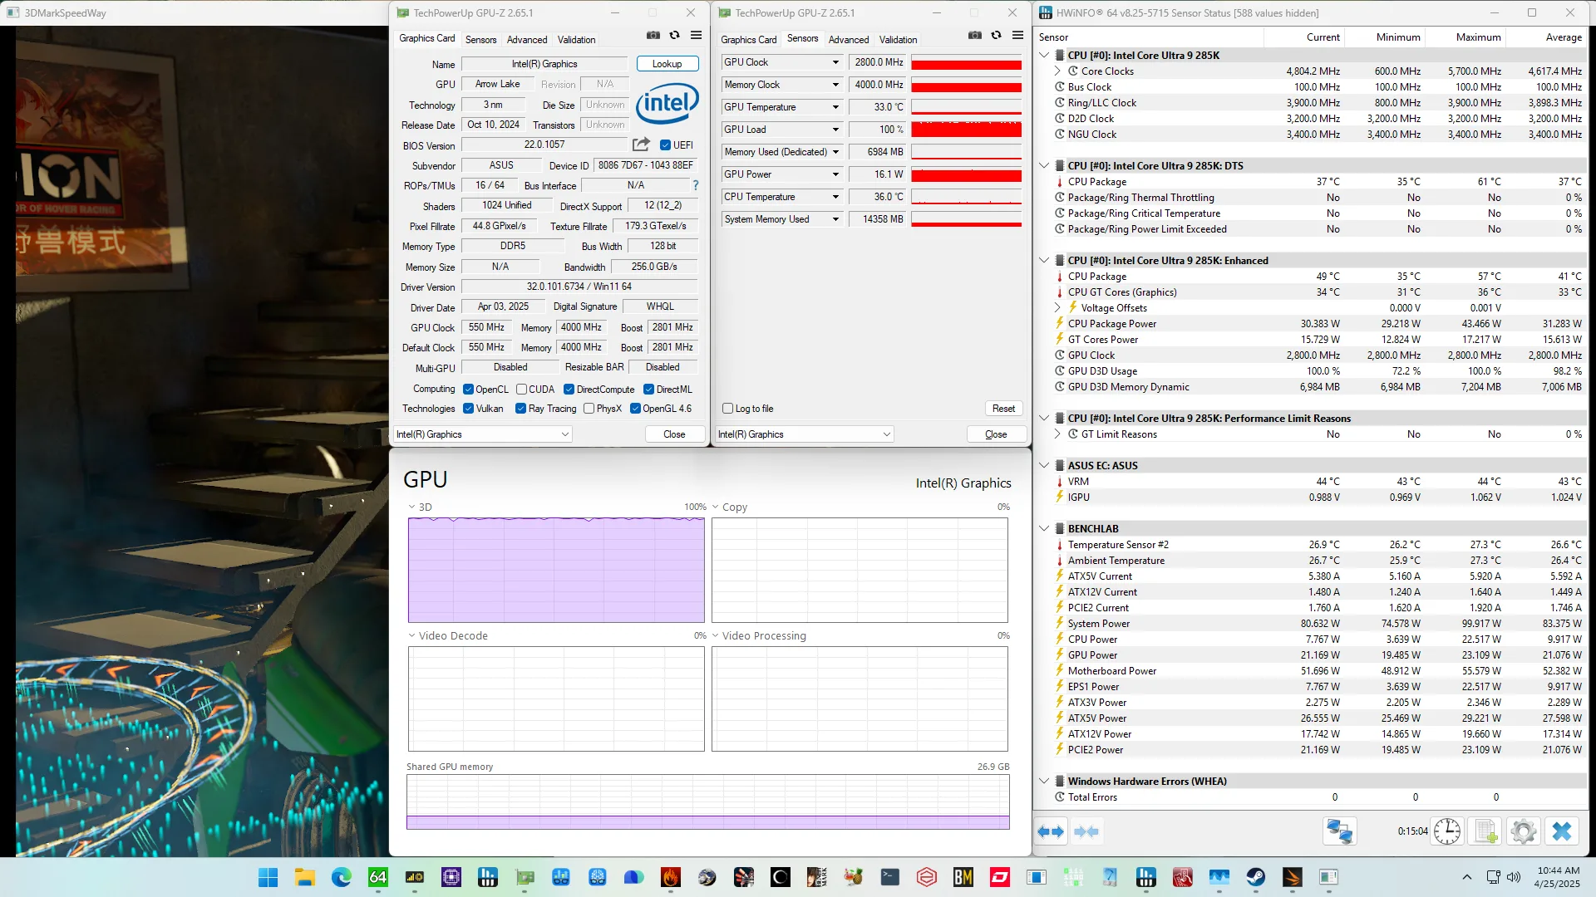Switch to Advanced tab in left GPU-Z window
Viewport: 1596px width, 897px height.
tap(527, 40)
